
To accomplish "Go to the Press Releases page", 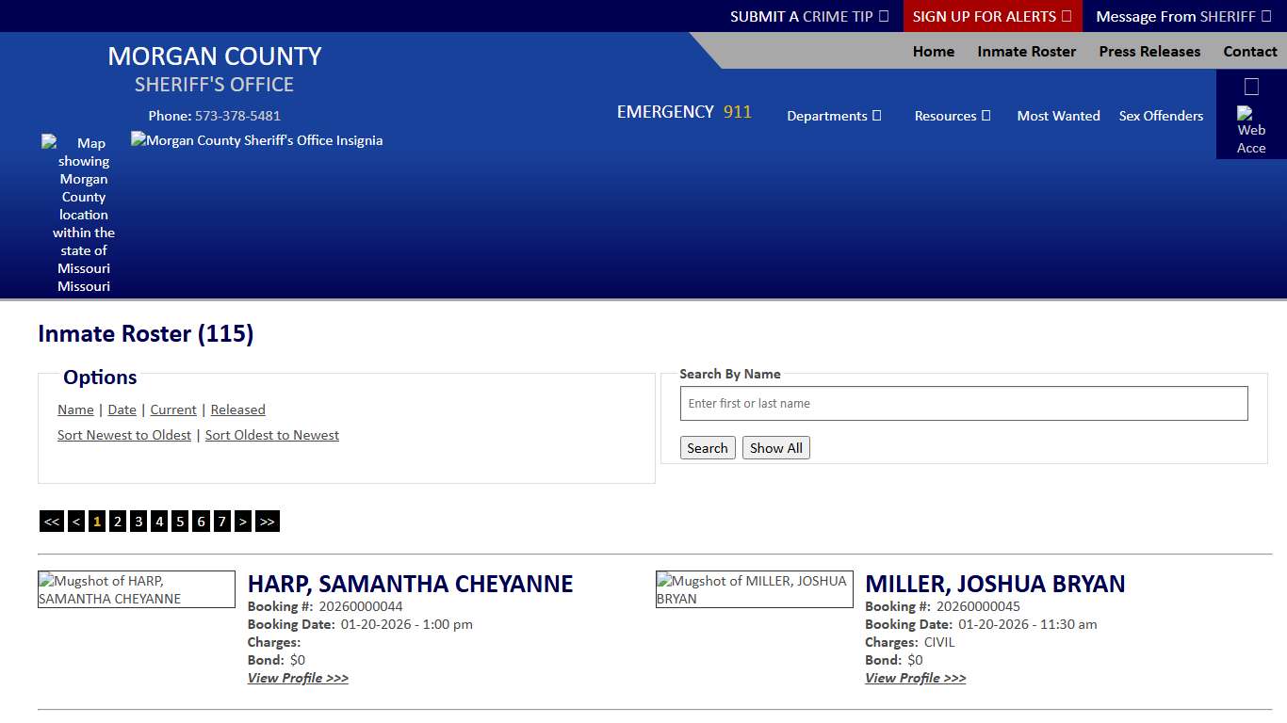I will pyautogui.click(x=1149, y=52).
